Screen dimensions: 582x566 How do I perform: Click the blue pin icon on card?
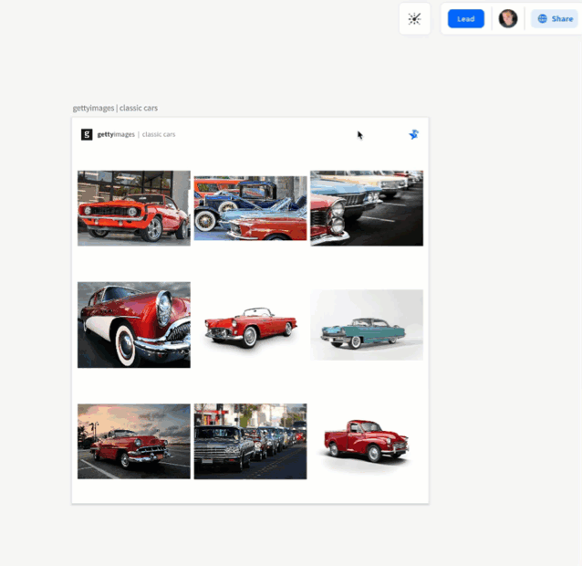[414, 134]
